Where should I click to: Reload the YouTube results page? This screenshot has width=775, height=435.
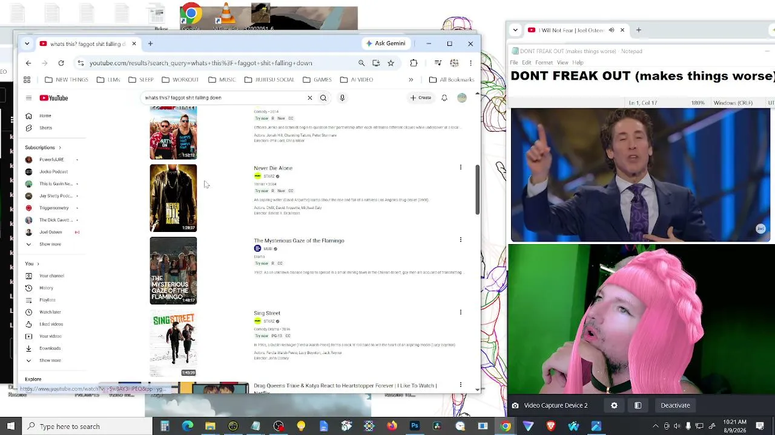point(61,63)
